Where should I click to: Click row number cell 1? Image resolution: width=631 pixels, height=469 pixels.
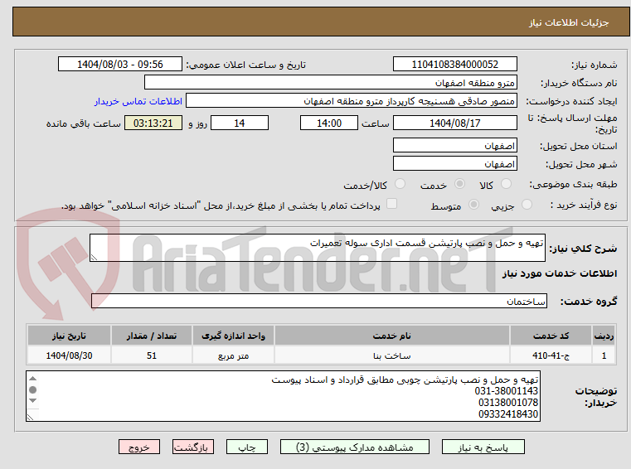coord(604,355)
